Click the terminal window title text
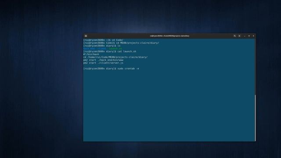This screenshot has height=158, width=281. (x=169, y=36)
